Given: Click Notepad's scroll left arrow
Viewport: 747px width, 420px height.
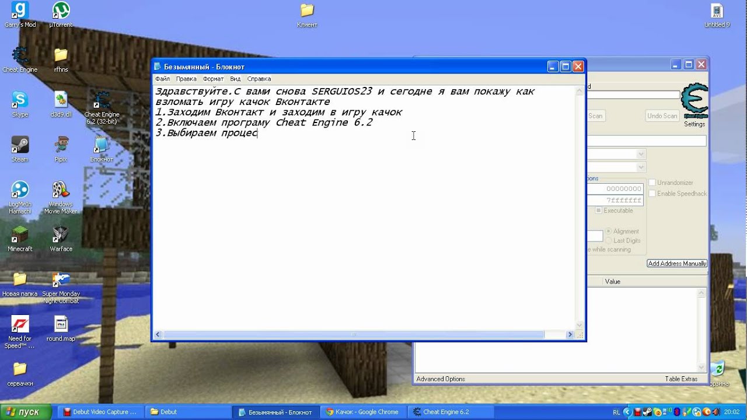Looking at the screenshot, I should (158, 335).
